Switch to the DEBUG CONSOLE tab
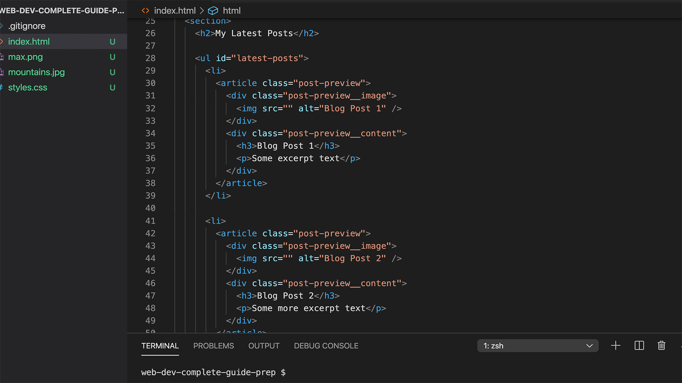 (x=326, y=345)
